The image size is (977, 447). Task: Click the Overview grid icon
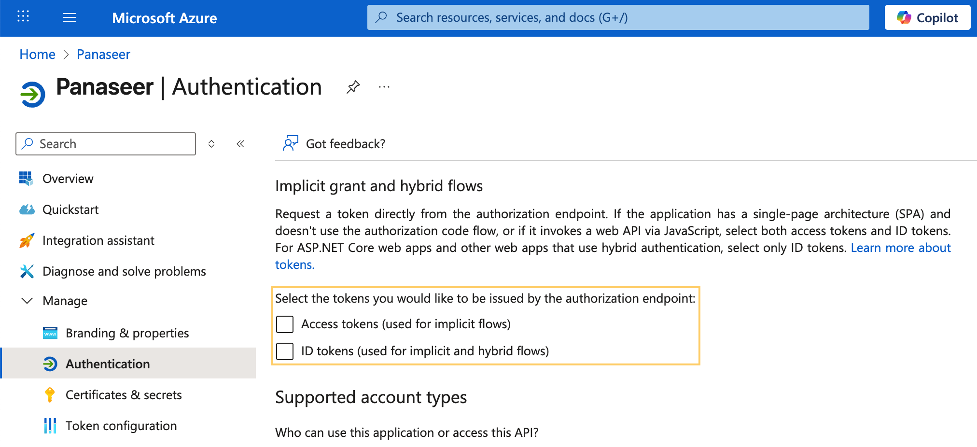pos(26,178)
